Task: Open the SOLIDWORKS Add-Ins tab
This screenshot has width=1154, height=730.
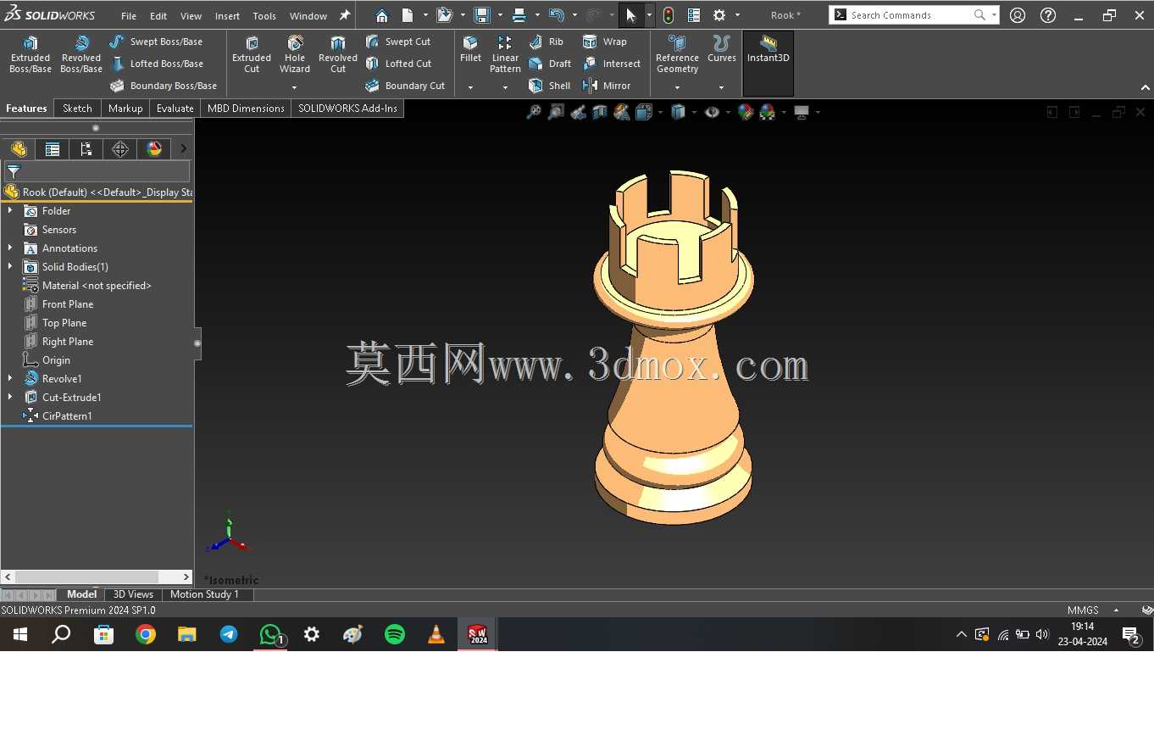Action: 347,109
